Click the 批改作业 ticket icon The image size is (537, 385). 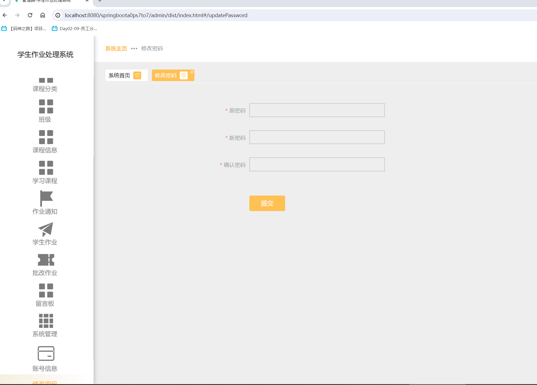pos(46,260)
